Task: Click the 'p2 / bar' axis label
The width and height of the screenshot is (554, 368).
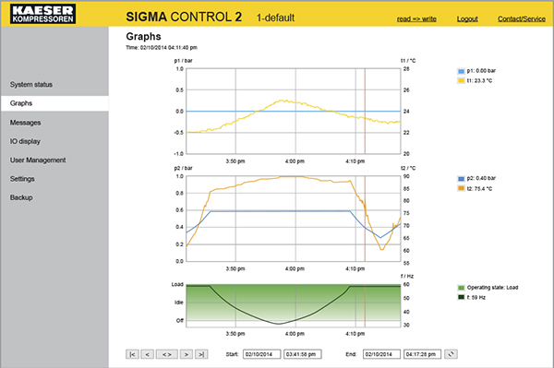Action: 183,168
